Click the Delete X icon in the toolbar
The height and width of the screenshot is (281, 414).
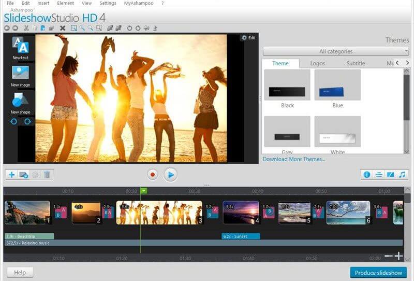[x=63, y=28]
